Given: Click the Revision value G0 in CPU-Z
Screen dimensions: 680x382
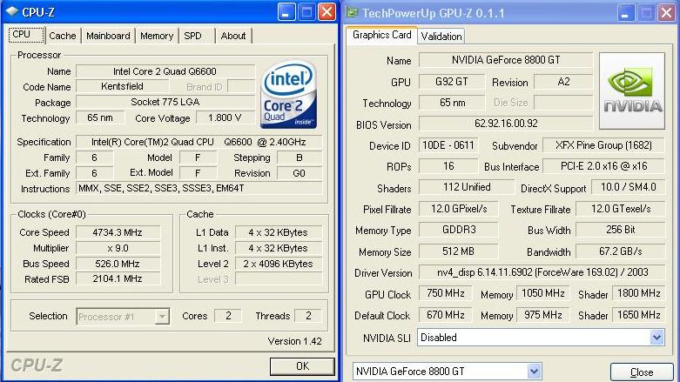Looking at the screenshot, I should point(300,173).
